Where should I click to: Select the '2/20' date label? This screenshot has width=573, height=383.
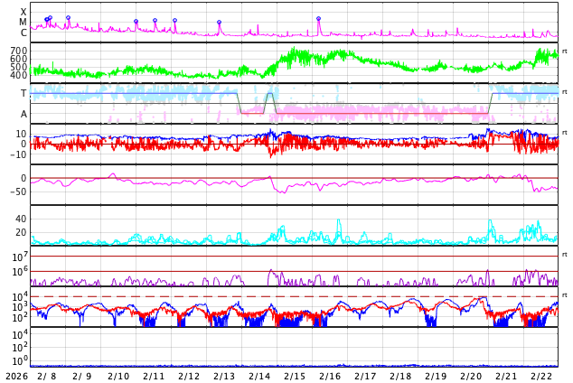click(471, 377)
